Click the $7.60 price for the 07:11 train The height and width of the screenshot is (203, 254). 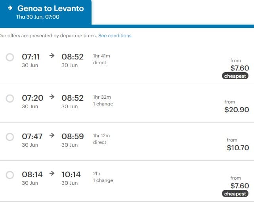coord(240,68)
